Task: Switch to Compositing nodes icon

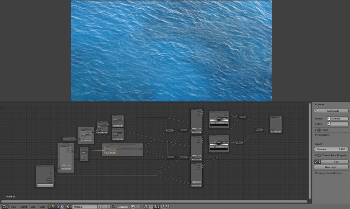Action: tap(54, 207)
